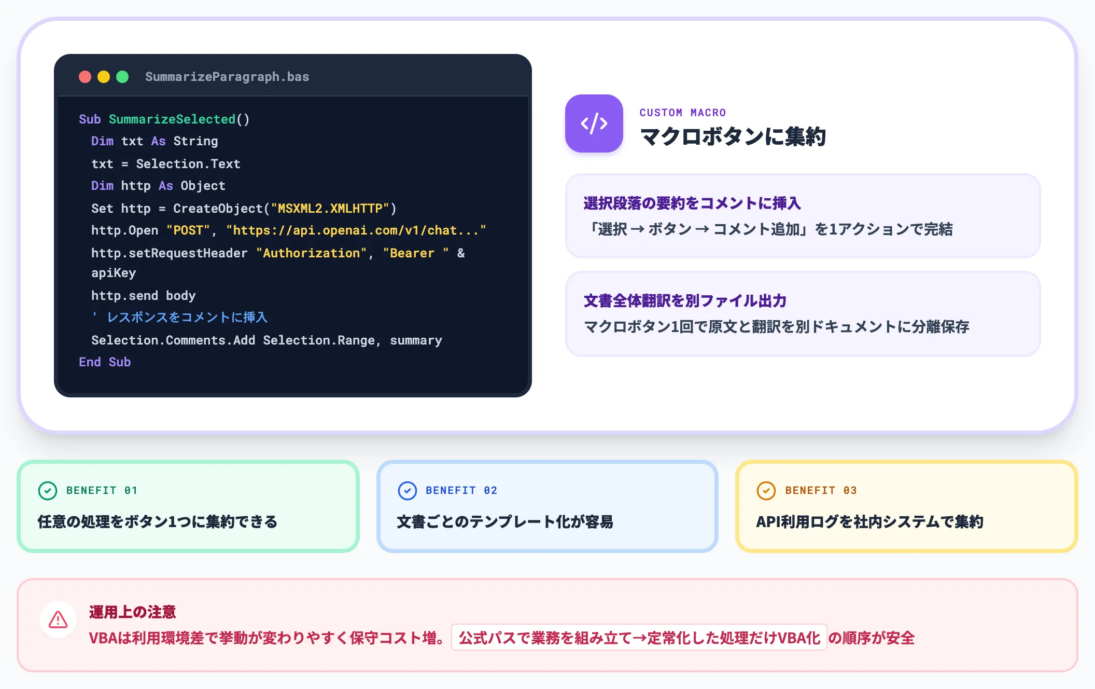The width and height of the screenshot is (1095, 689).
Task: Click the レスポンスをコメントに挿入 code comment
Action: pyautogui.click(x=179, y=318)
